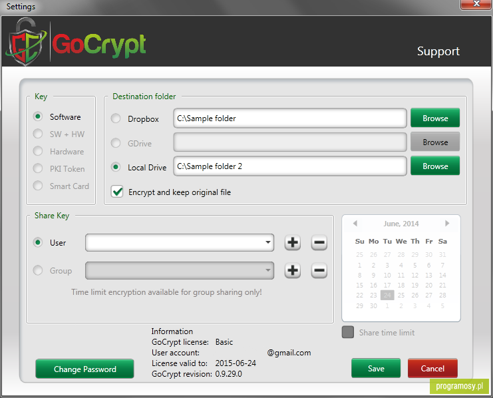Select the PKI Token key option
The image size is (493, 398).
tap(38, 168)
